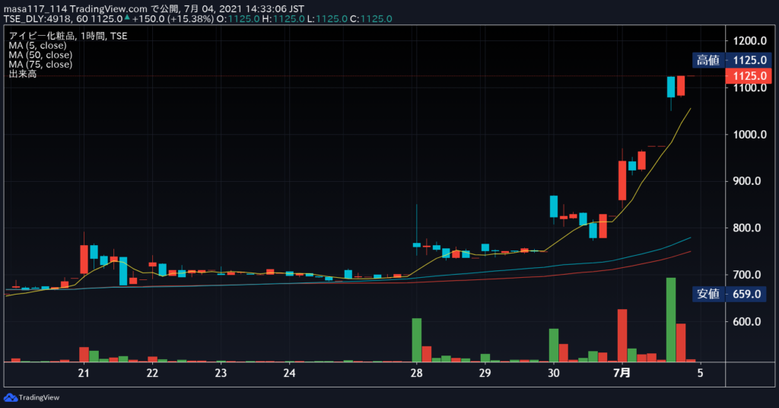Click the 22 date label on time axis
This screenshot has width=779, height=408.
click(152, 373)
